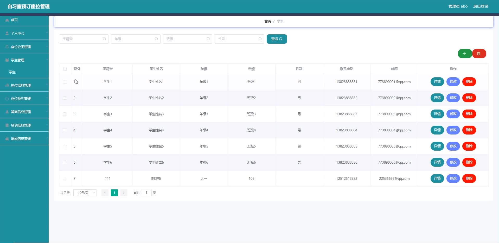Click the next page arrow in pagination

(124, 193)
